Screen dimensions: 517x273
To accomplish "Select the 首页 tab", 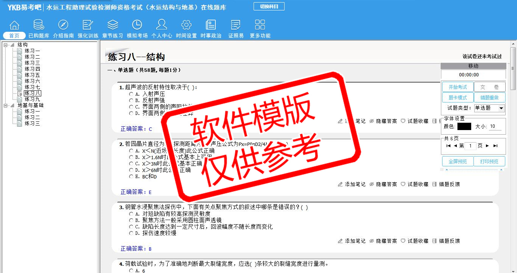I will 14,36.
